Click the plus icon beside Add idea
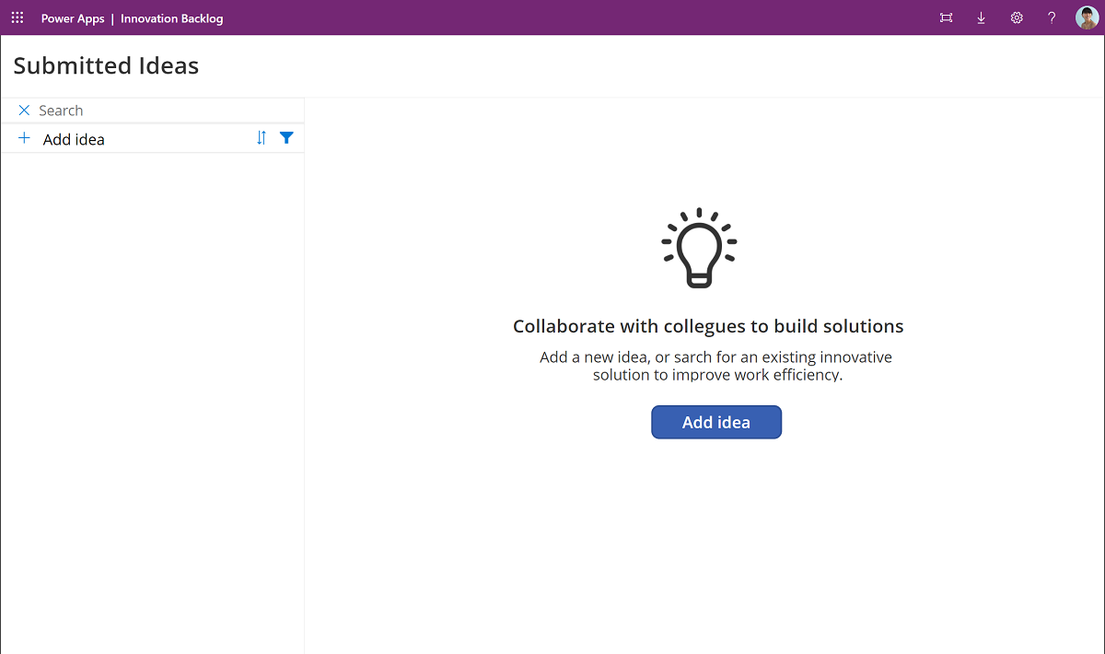The width and height of the screenshot is (1105, 654). [24, 138]
